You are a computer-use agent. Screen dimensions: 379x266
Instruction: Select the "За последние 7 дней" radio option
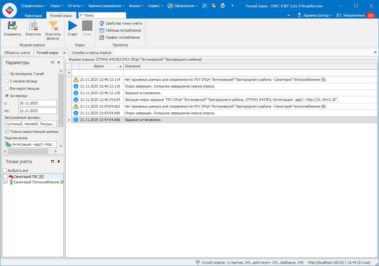(7, 74)
